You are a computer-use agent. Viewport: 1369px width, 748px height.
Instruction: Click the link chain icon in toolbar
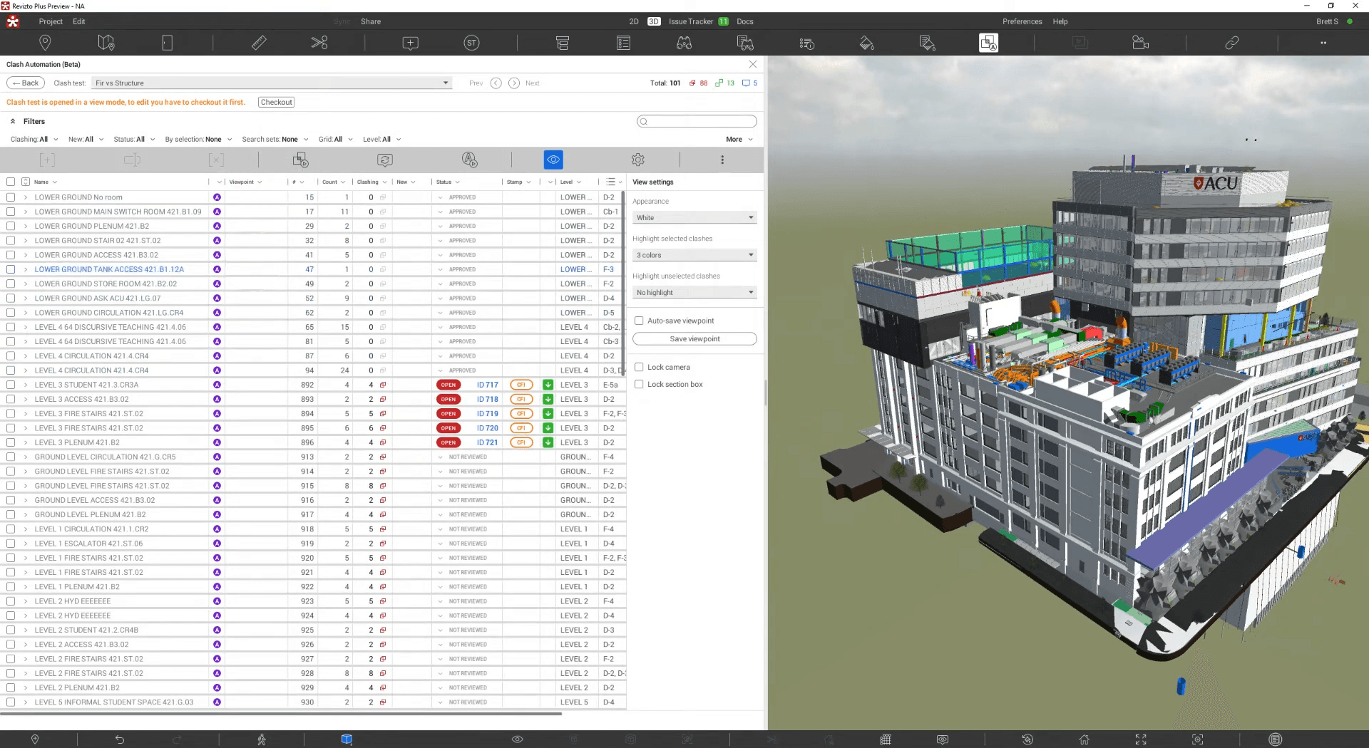point(1231,43)
